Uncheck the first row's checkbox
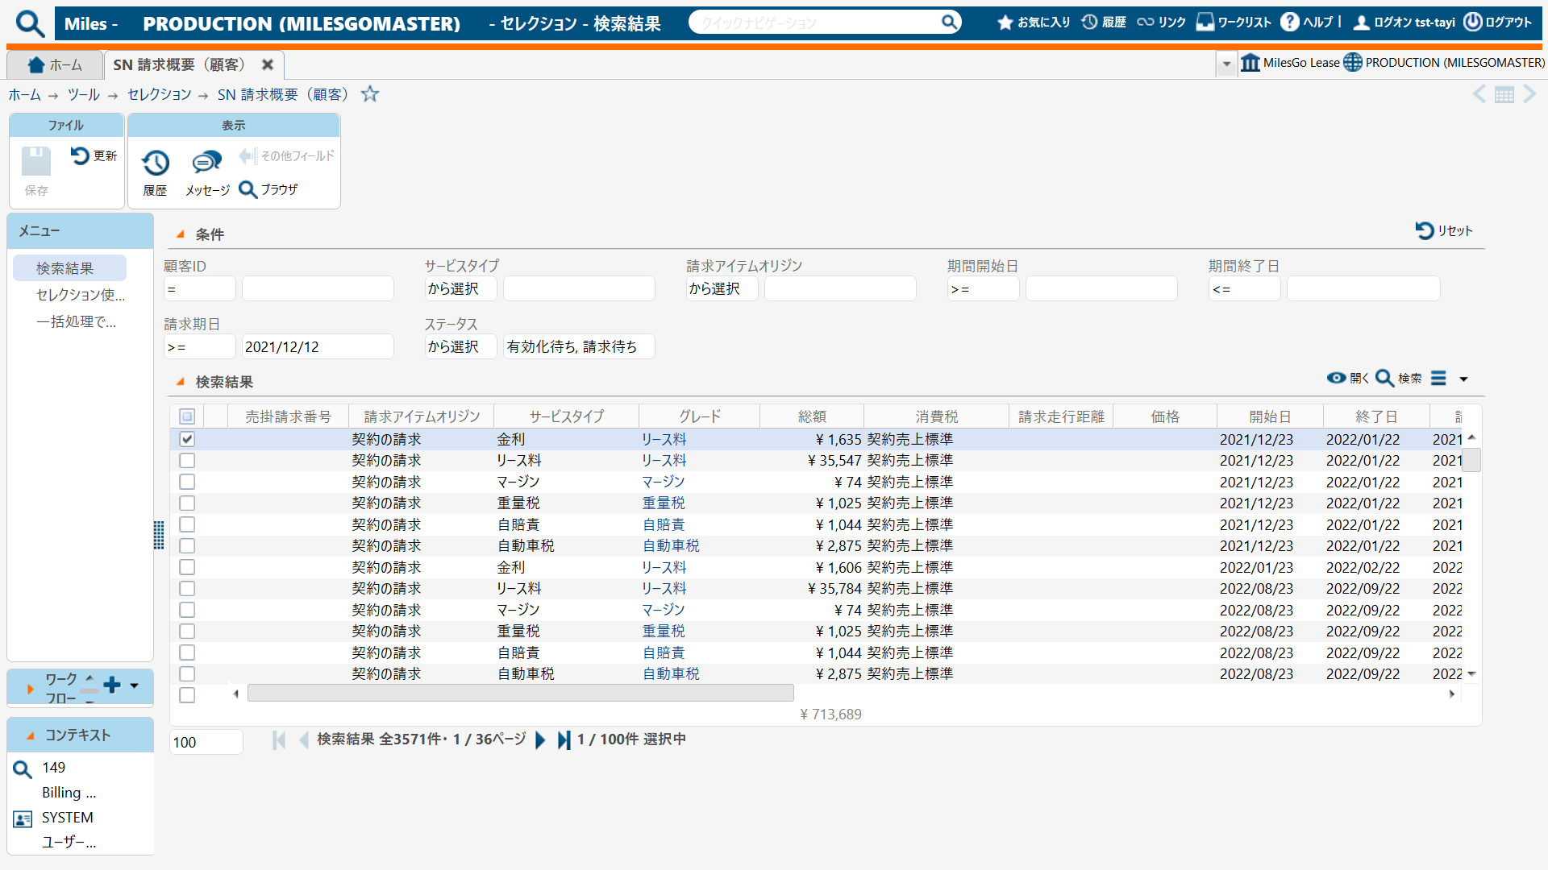The image size is (1548, 870). 187,439
